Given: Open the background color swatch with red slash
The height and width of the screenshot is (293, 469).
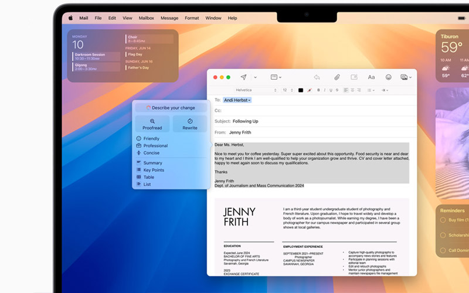Looking at the screenshot, I should (310, 90).
